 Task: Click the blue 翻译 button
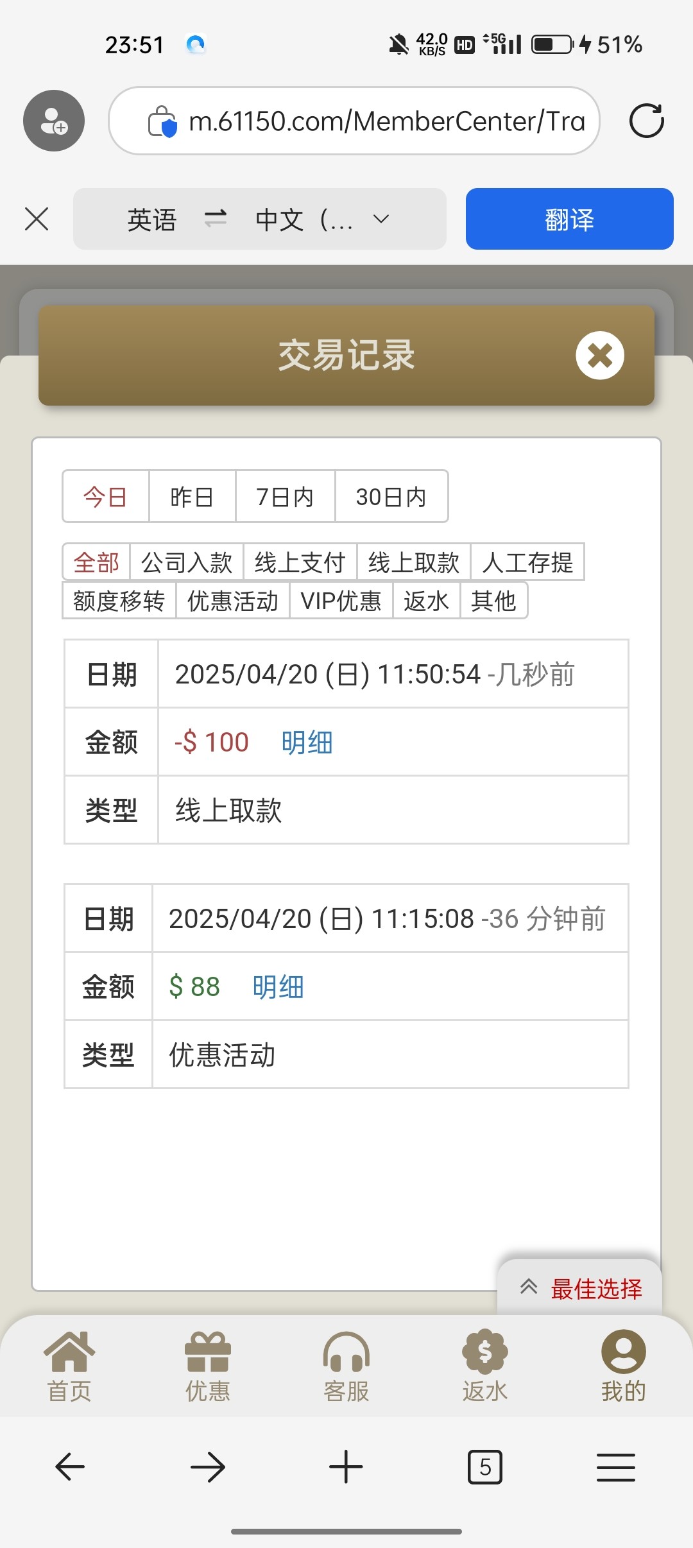tap(569, 219)
